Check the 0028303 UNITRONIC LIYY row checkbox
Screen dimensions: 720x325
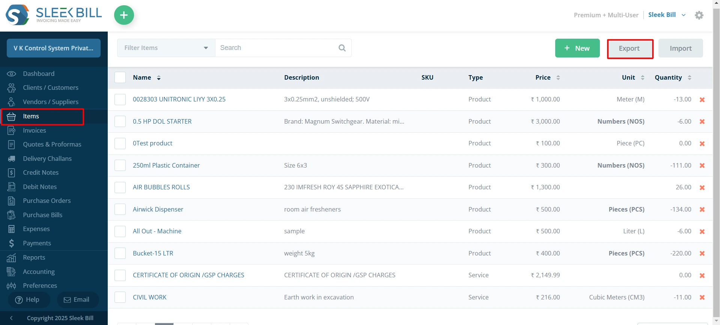(x=120, y=100)
